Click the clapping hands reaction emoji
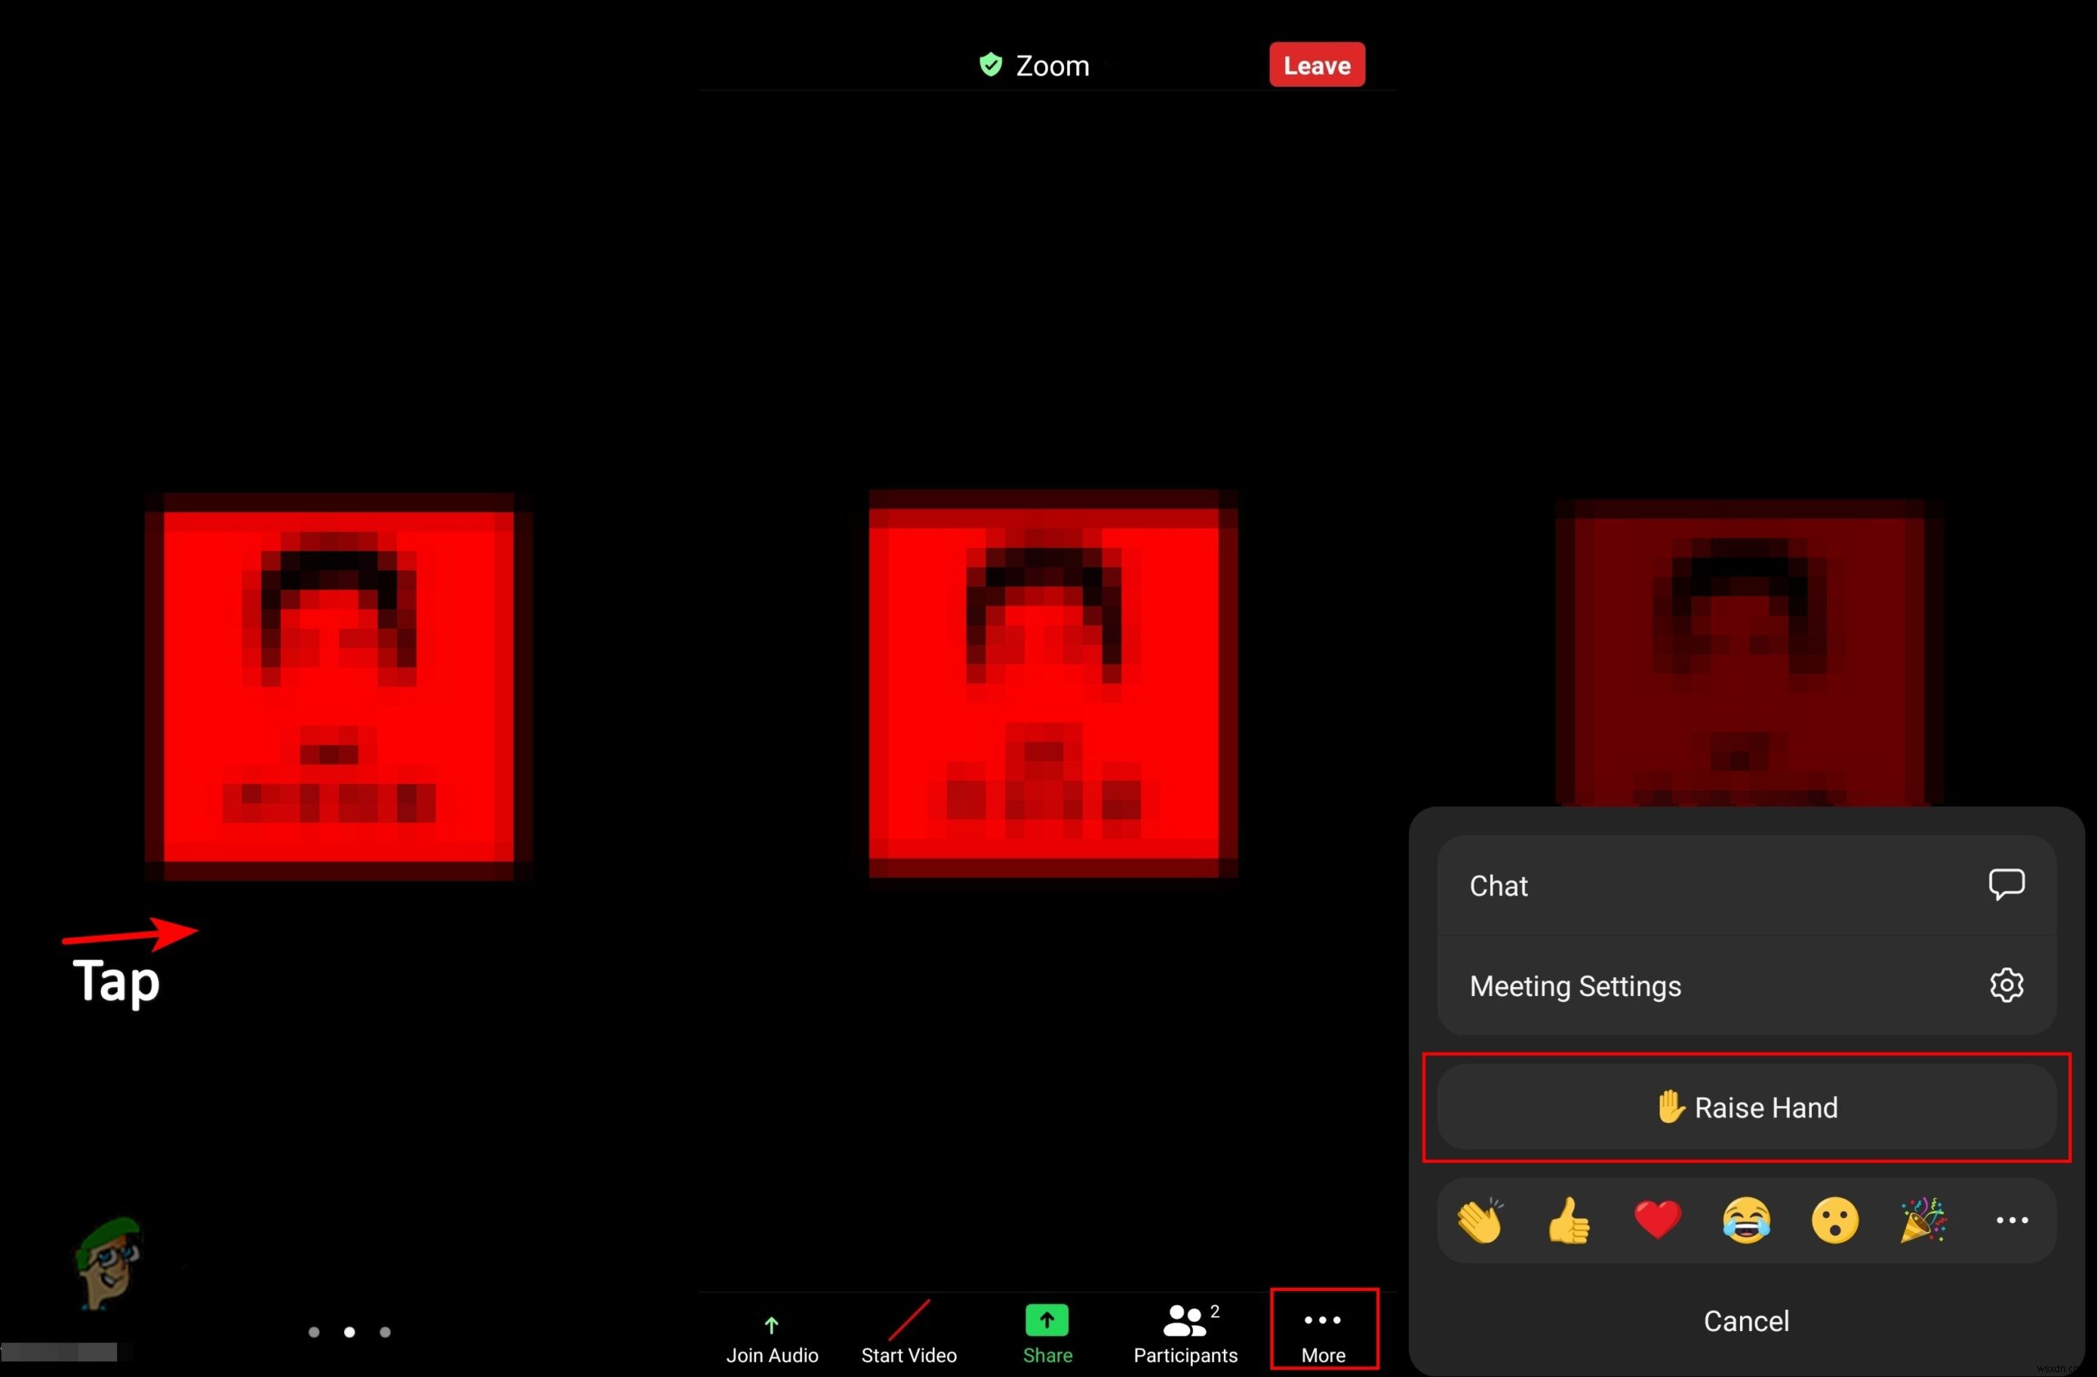The width and height of the screenshot is (2097, 1377). click(x=1478, y=1221)
